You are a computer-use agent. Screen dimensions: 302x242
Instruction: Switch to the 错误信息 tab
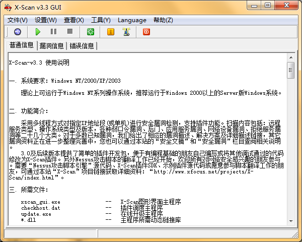point(82,46)
